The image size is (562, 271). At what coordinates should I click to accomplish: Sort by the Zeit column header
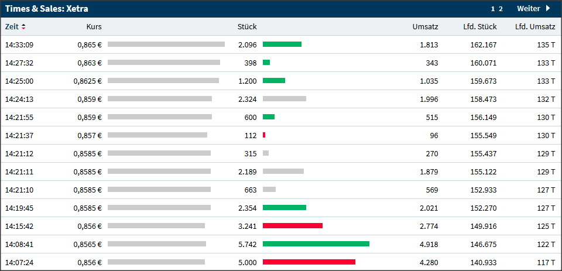pyautogui.click(x=12, y=27)
